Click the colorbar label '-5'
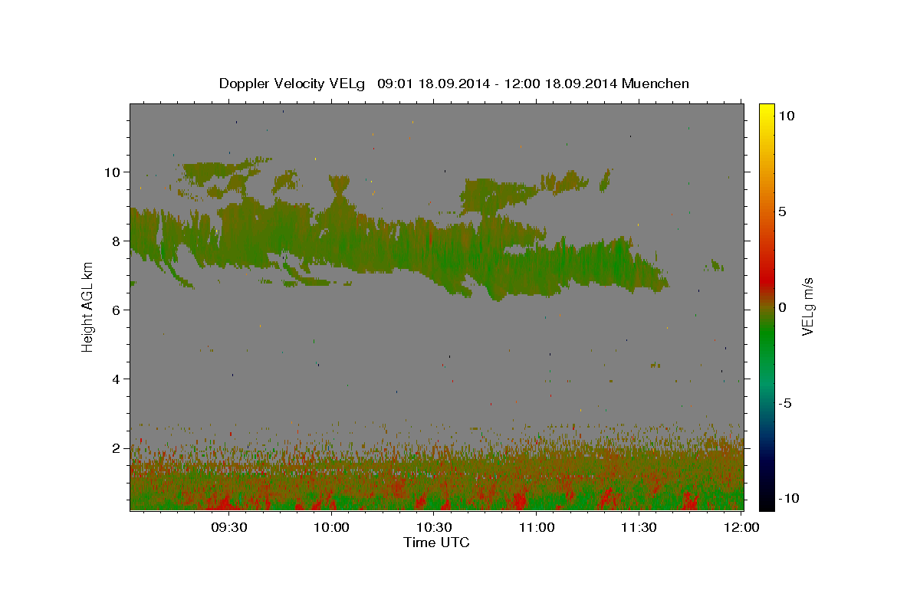The height and width of the screenshot is (613, 920). [786, 403]
